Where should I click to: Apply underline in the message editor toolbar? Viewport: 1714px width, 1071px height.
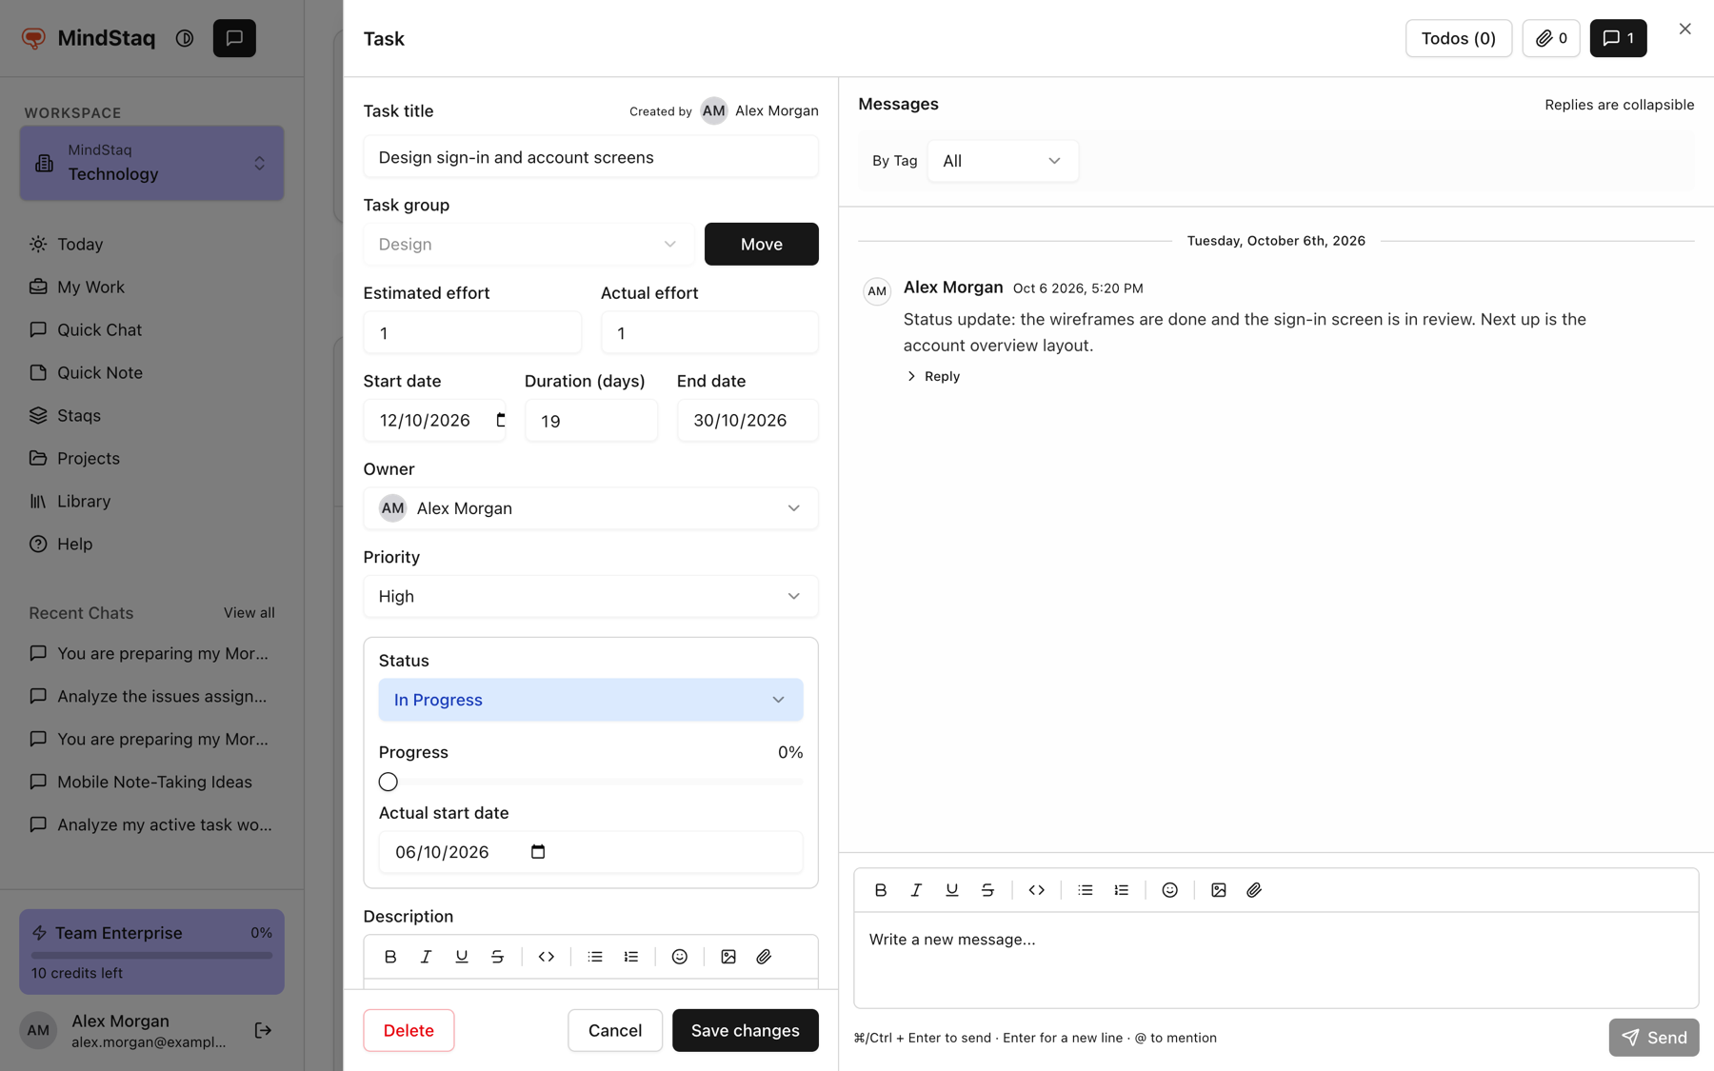point(951,890)
